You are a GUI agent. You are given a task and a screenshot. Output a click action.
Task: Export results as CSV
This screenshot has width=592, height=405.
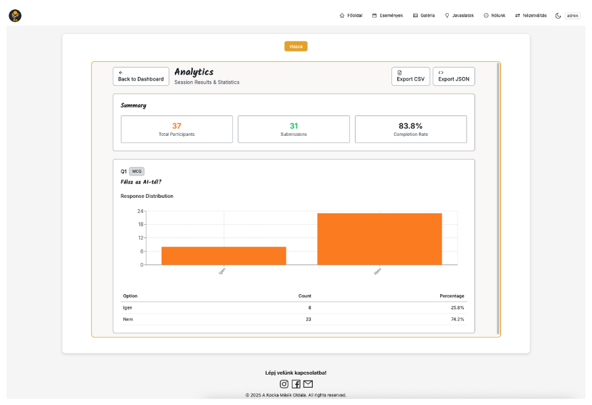tap(410, 77)
